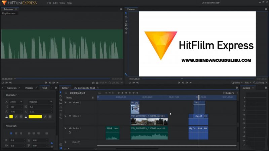Image resolution: width=269 pixels, height=151 pixels.
Task: Pick the text outline color eyedropper
Action: tap(45, 116)
